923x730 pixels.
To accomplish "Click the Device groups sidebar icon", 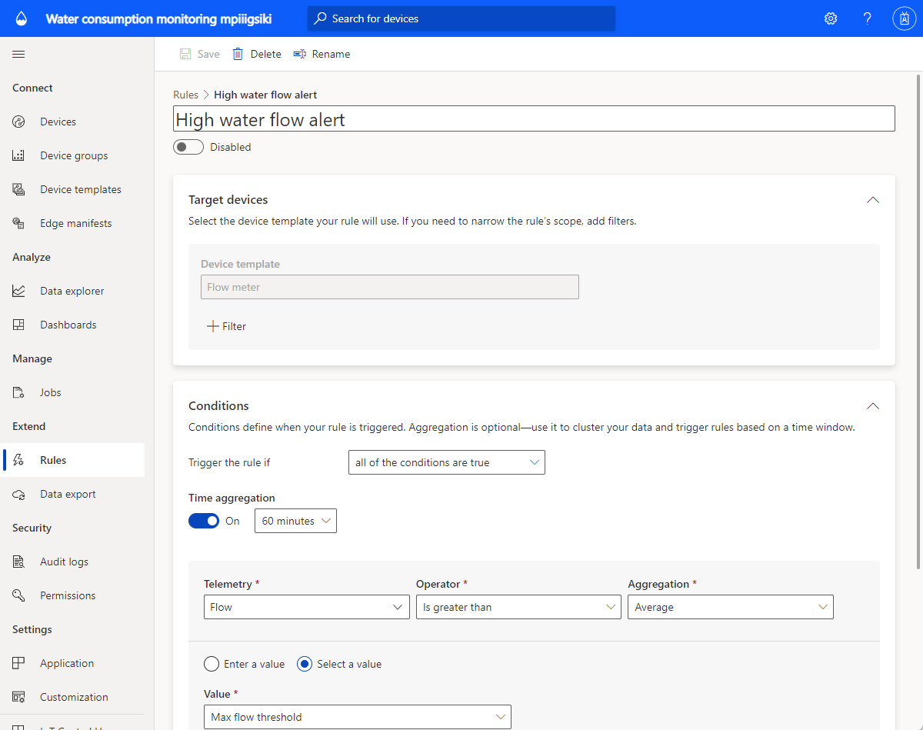I will tap(18, 155).
